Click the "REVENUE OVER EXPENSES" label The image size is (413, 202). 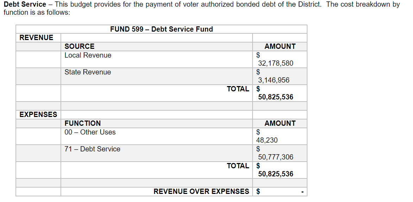coord(201,191)
